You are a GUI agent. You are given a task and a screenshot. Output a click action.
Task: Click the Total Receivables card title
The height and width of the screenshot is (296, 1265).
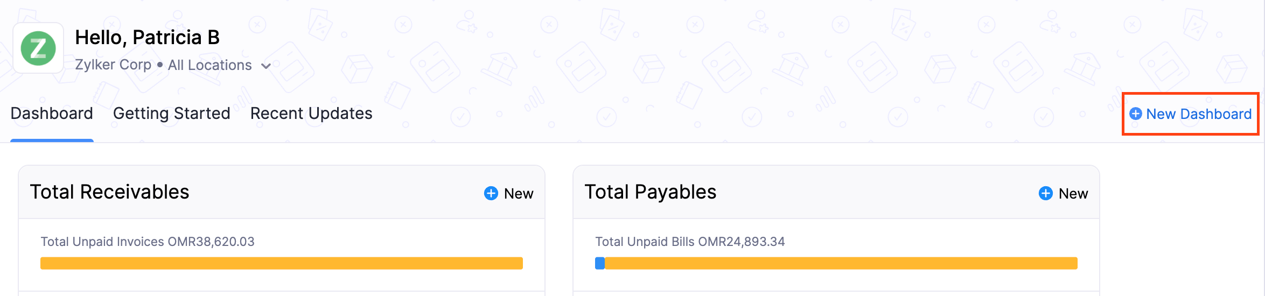[109, 192]
